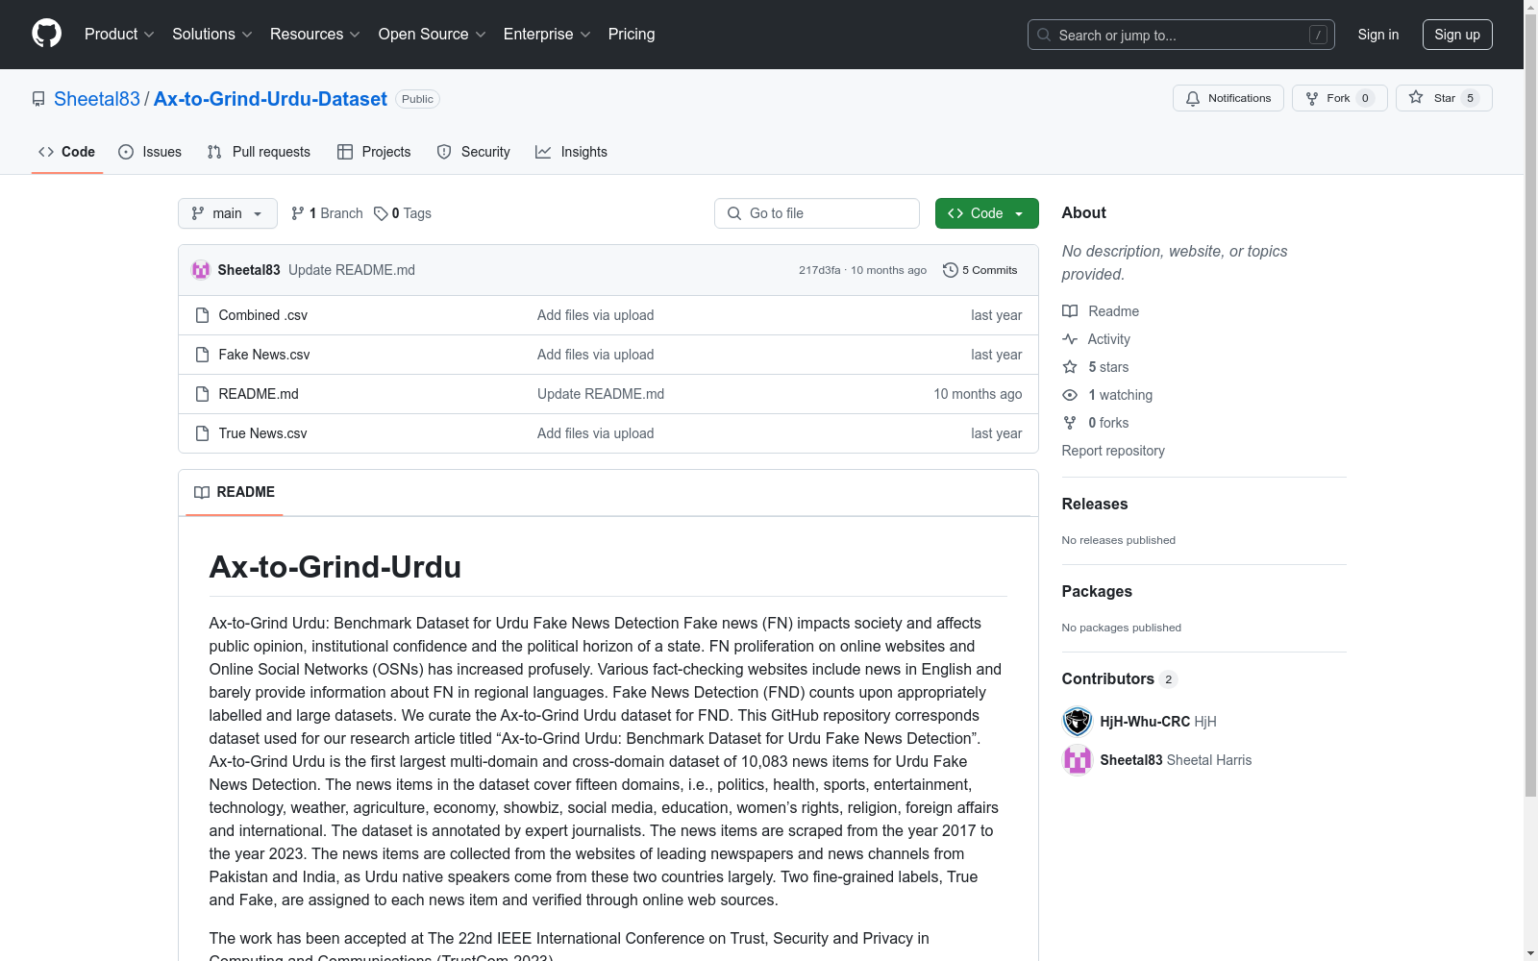Click the Sign up button
This screenshot has height=961, width=1538.
[1457, 35]
